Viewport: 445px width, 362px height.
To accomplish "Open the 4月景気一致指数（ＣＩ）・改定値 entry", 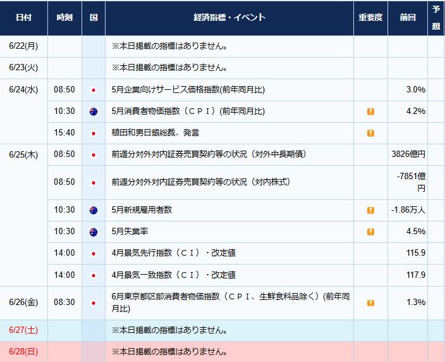I will pyautogui.click(x=173, y=275).
